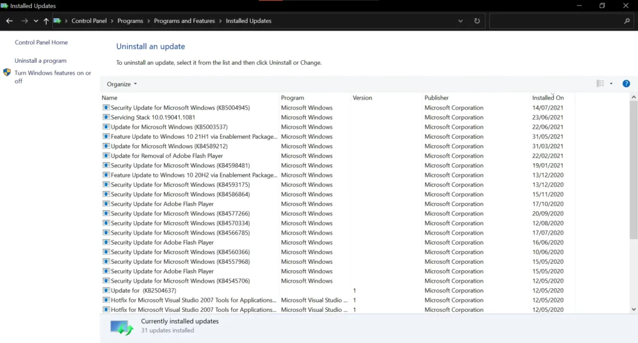638x343 pixels.
Task: Open the Organize menu
Action: coord(121,84)
